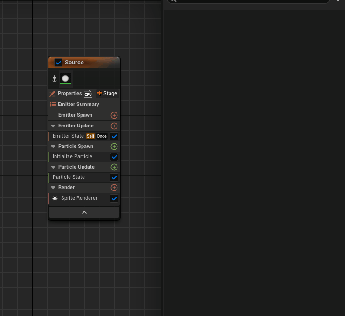Add module to Emitter Update
The image size is (345, 316).
click(114, 126)
